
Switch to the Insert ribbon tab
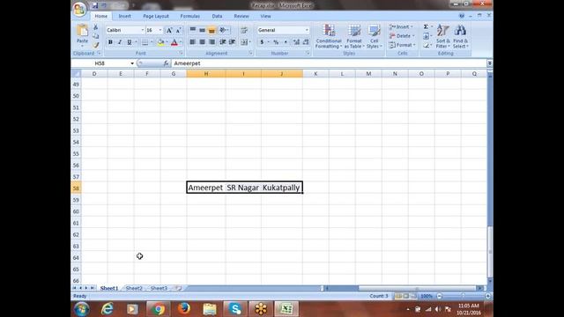[x=125, y=16]
